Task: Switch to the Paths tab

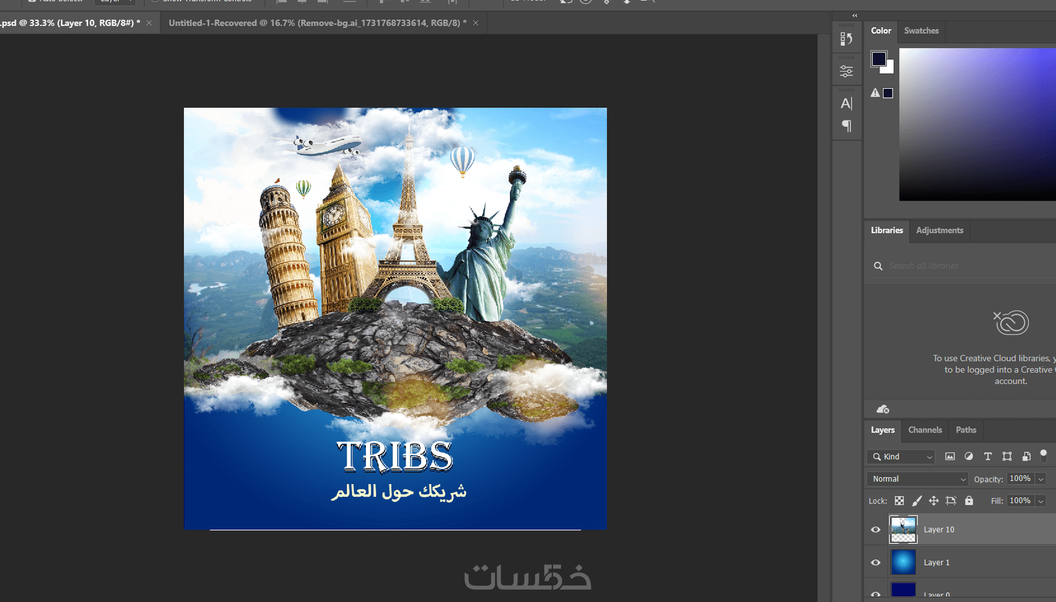Action: tap(966, 430)
